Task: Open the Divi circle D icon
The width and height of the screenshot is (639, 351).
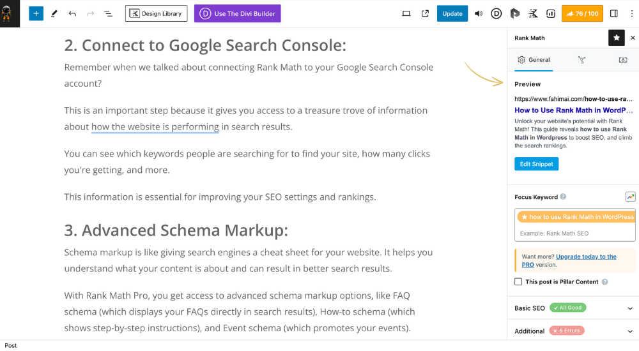Action: pyautogui.click(x=496, y=13)
